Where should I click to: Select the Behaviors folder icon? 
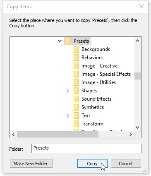(x=76, y=58)
